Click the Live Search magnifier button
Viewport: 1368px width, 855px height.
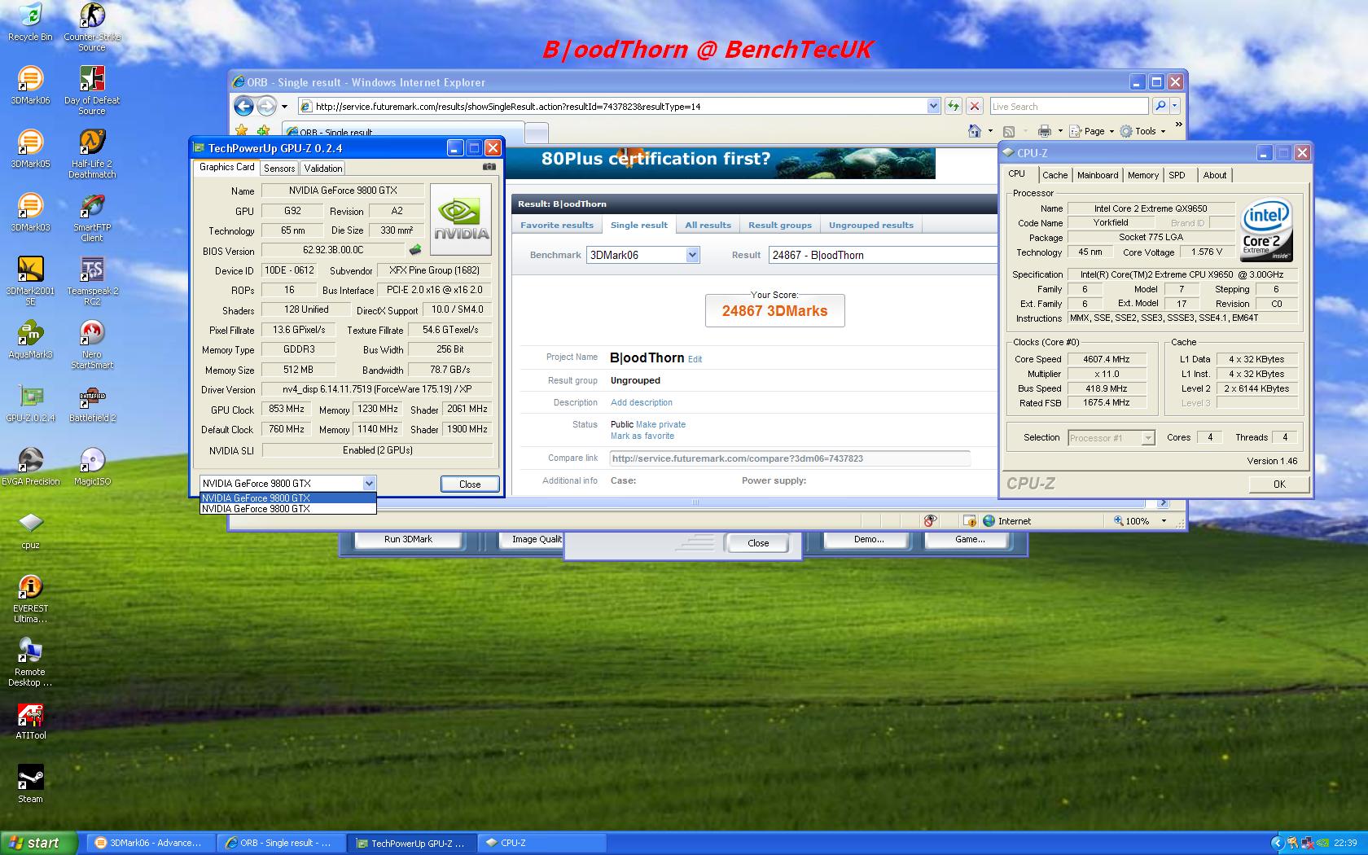(x=1160, y=106)
